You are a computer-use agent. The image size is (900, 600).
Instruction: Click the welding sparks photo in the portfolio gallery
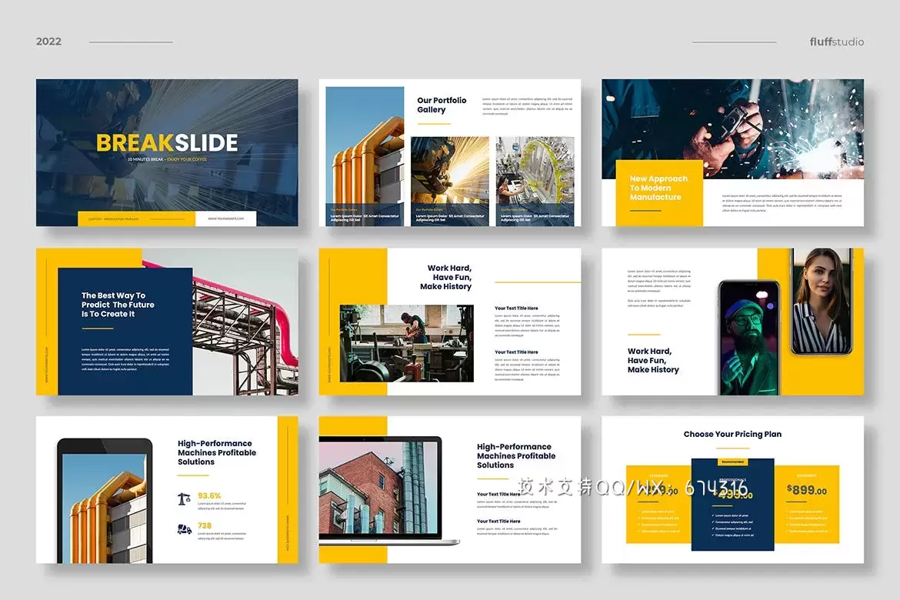(x=449, y=173)
